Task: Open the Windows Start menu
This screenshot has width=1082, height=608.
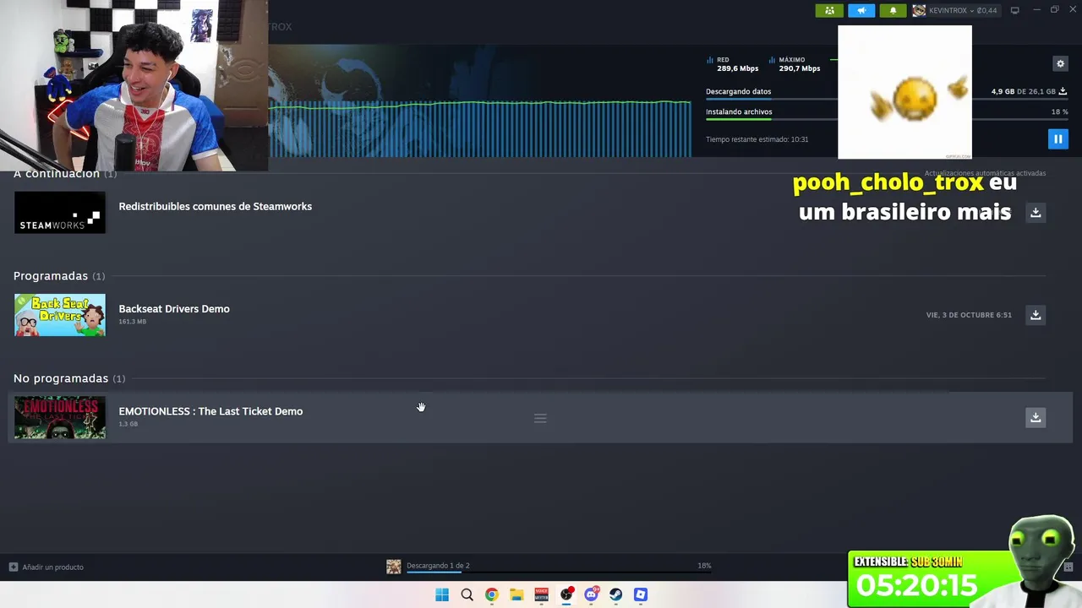Action: (x=442, y=594)
